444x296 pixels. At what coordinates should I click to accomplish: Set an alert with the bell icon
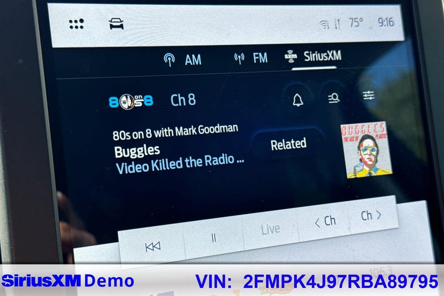pos(298,99)
